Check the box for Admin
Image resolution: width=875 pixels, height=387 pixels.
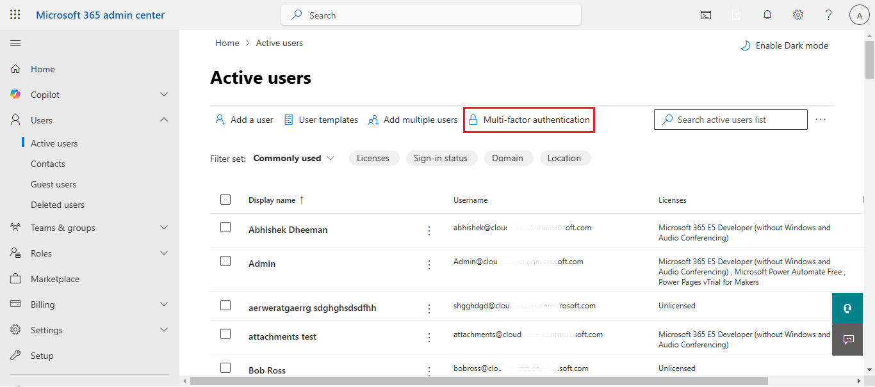[225, 261]
